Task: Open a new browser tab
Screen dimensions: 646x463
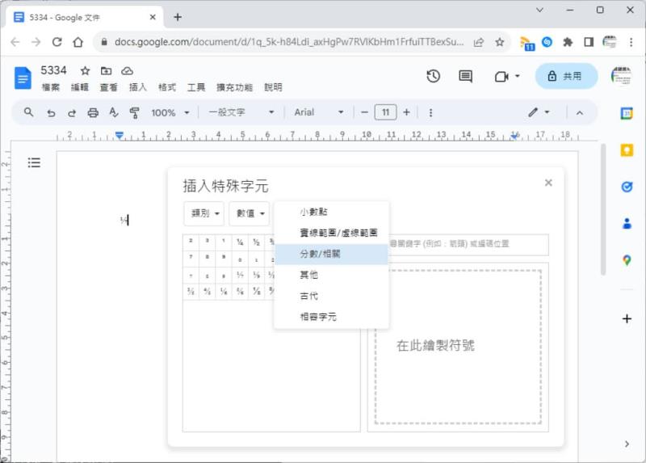Action: coord(178,17)
